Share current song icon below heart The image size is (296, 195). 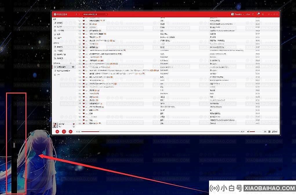click(74, 127)
